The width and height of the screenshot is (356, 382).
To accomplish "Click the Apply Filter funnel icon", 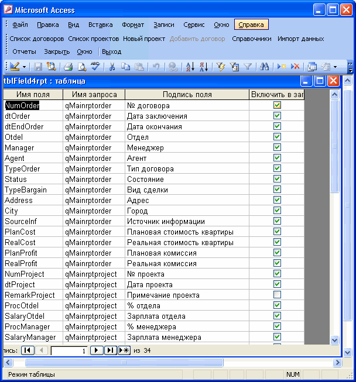I will point(248,67).
